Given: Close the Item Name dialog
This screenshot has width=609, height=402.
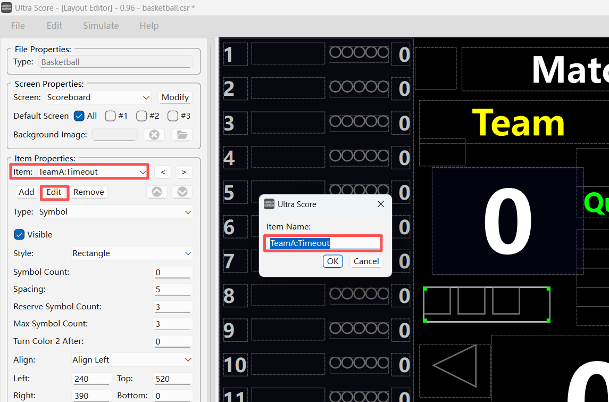Looking at the screenshot, I should tap(381, 204).
